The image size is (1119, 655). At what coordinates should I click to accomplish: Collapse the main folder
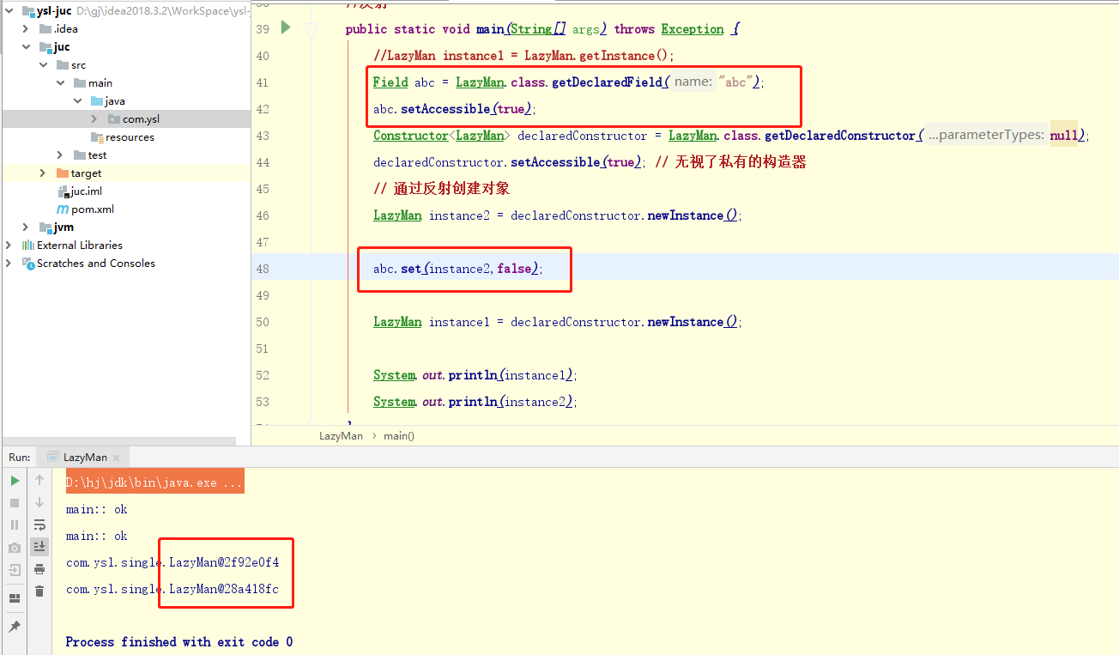tap(60, 83)
